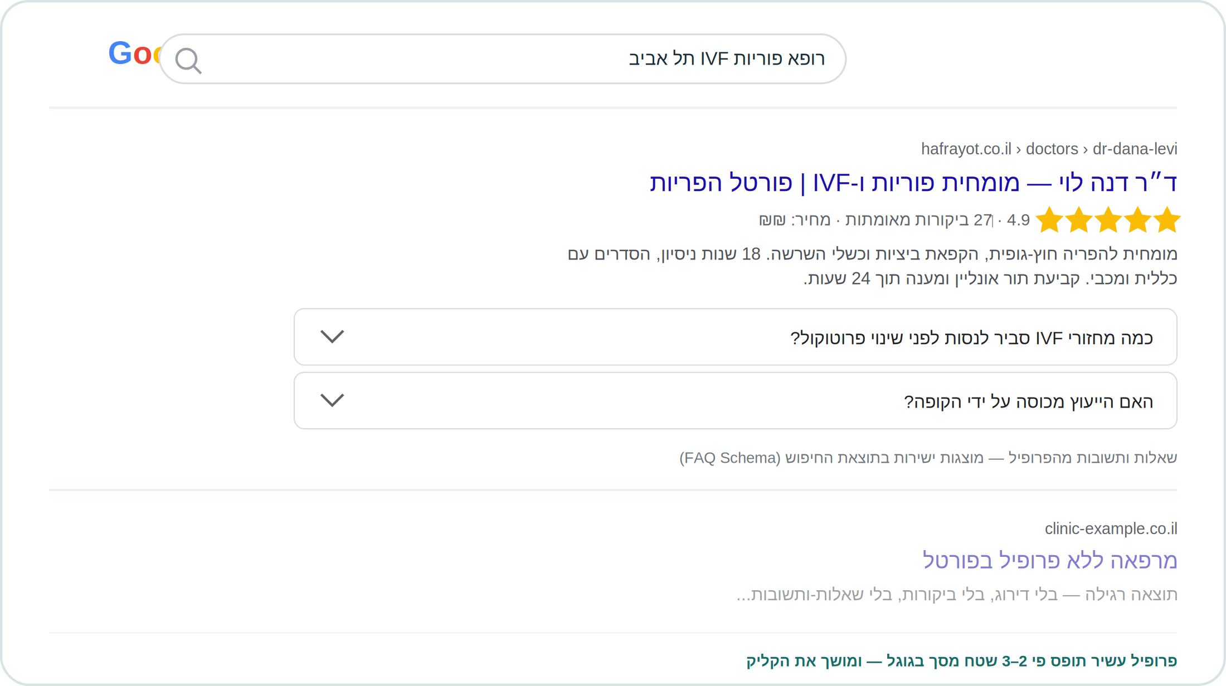Click the hafrayot.co.il breadcrumb URL
The image size is (1226, 686).
1049,149
